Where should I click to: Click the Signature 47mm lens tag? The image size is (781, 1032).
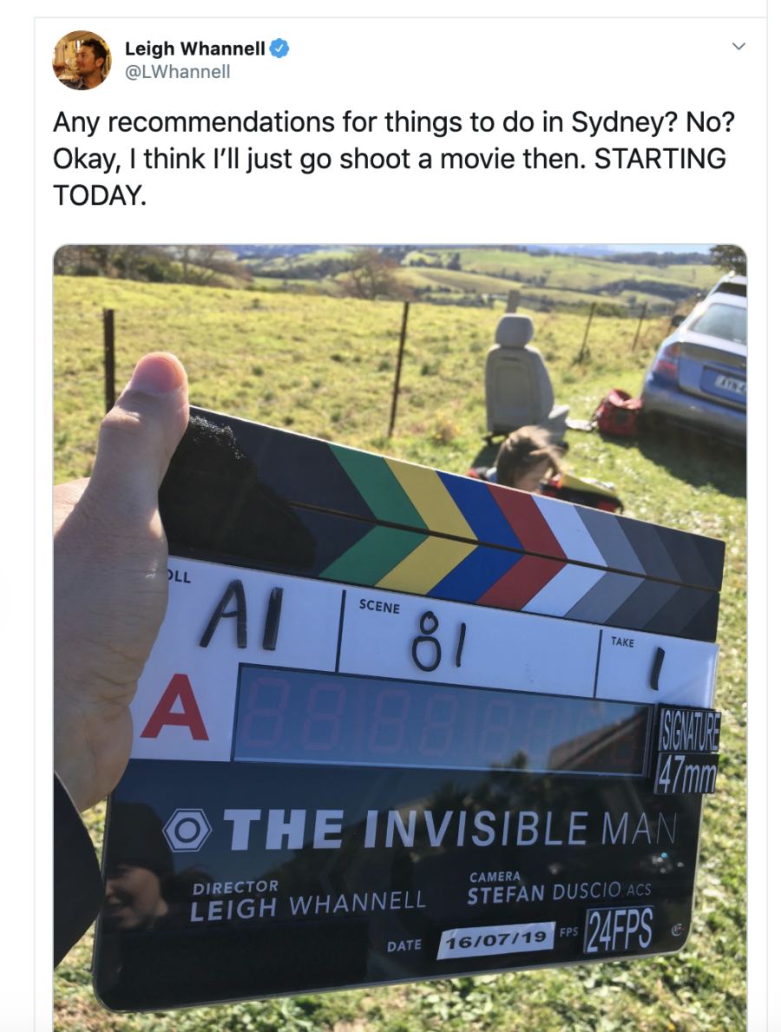(x=687, y=752)
